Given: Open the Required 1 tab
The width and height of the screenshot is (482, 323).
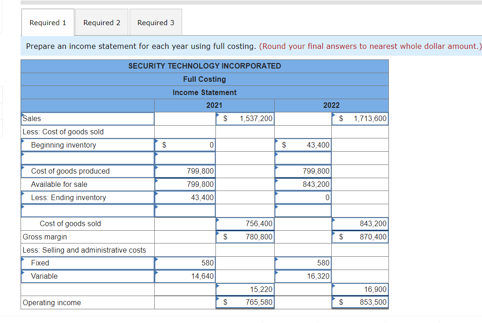Looking at the screenshot, I should pyautogui.click(x=47, y=22).
